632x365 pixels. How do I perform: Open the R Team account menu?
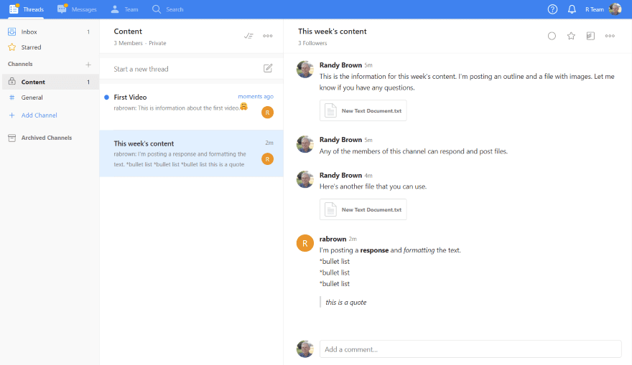click(603, 9)
